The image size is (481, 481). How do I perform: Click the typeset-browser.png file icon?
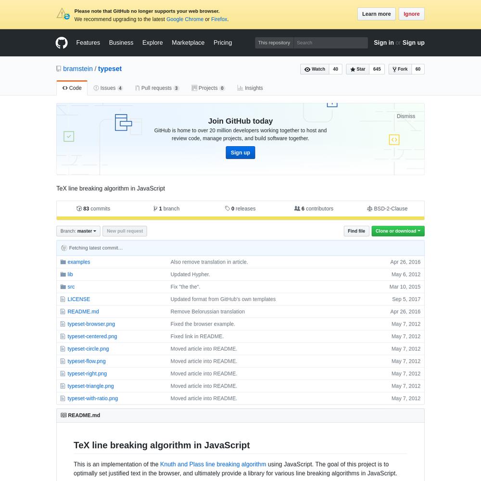click(63, 324)
